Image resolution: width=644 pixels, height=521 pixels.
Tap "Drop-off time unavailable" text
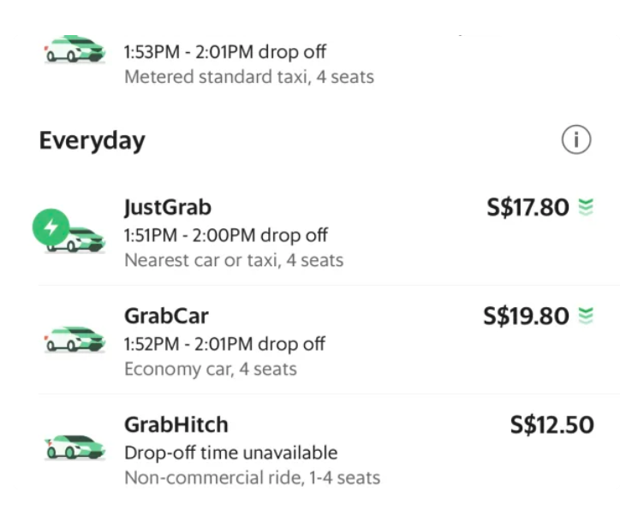pyautogui.click(x=231, y=453)
